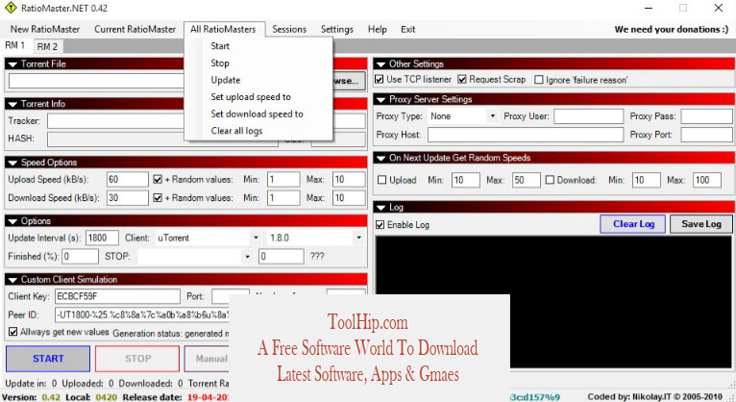The height and width of the screenshot is (402, 736).
Task: Toggle Download Speed random values checkbox
Action: [158, 198]
